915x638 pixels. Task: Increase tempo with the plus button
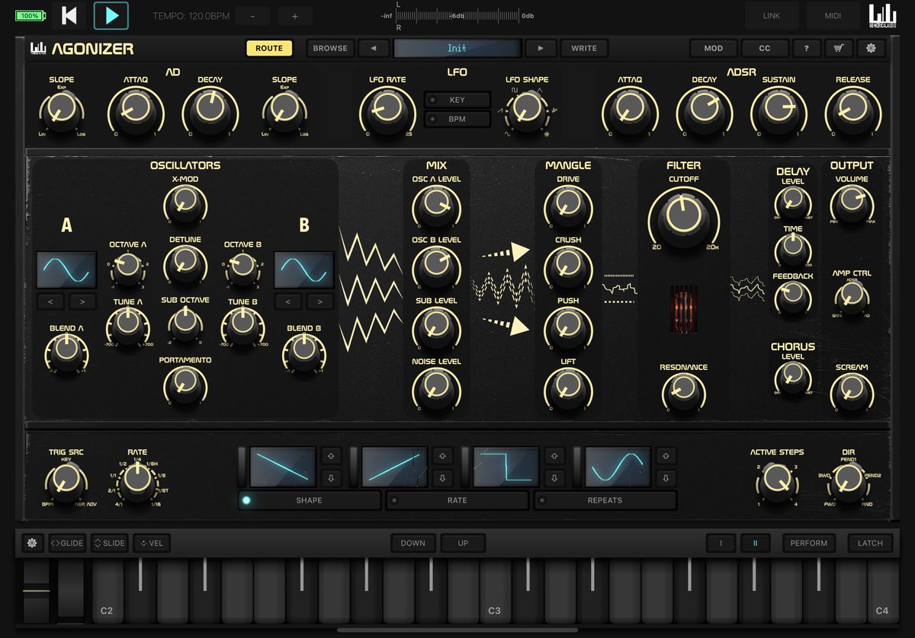click(295, 16)
